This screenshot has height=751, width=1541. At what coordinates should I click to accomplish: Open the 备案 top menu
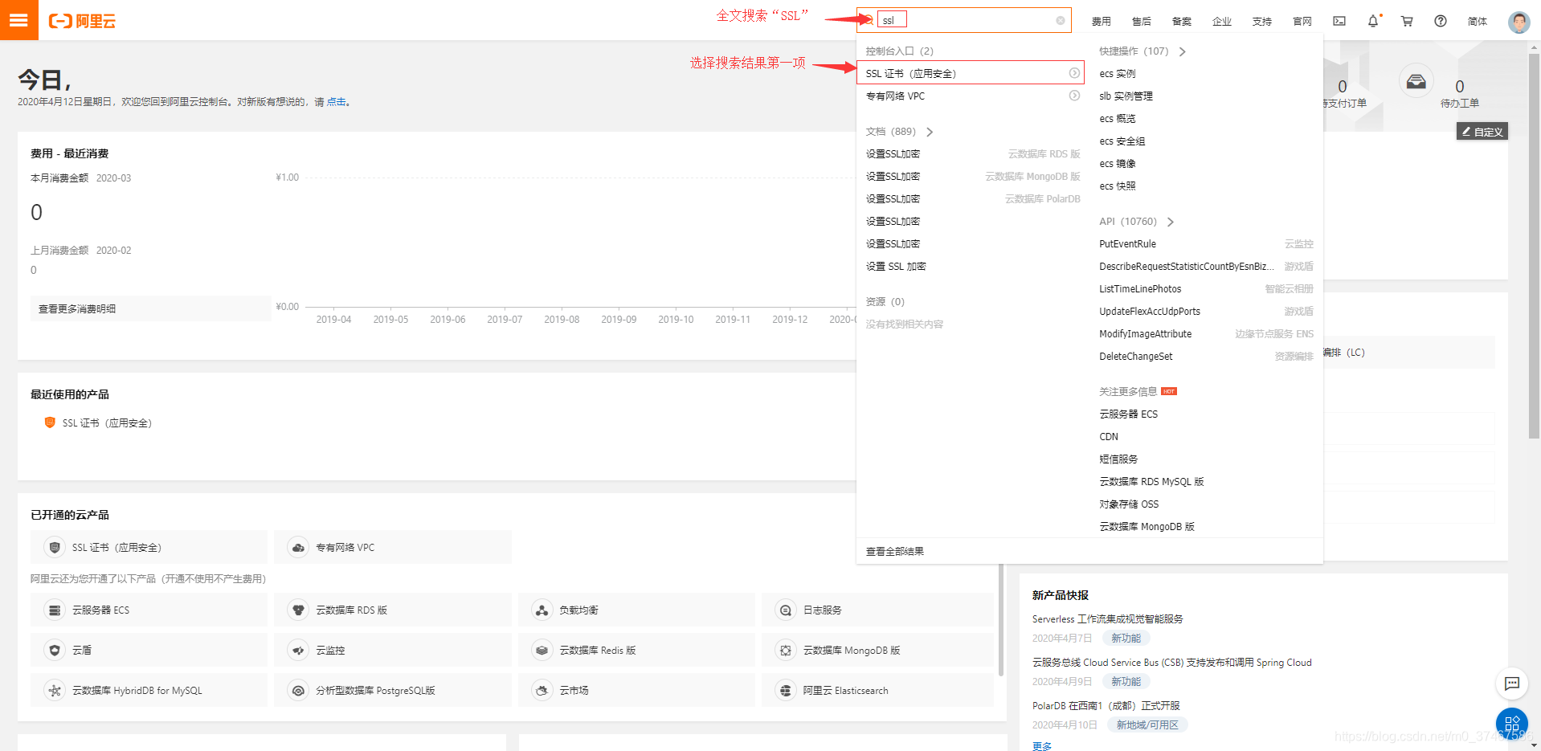[1182, 22]
